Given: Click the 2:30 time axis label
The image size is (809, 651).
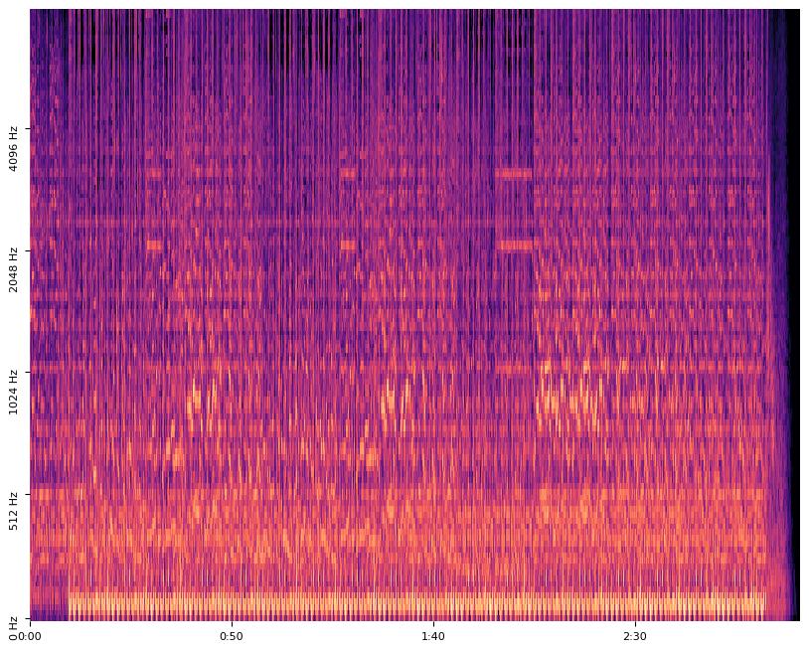Looking at the screenshot, I should [635, 636].
